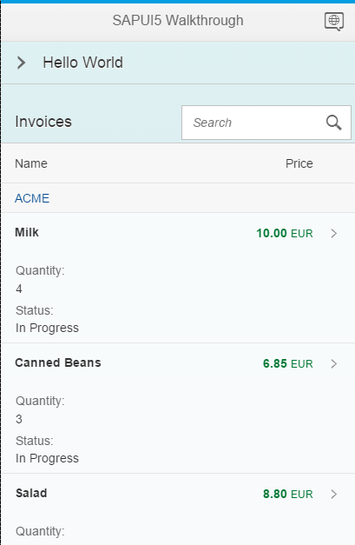The image size is (355, 545).
Task: Click the Invoices table heading
Action: pos(43,122)
